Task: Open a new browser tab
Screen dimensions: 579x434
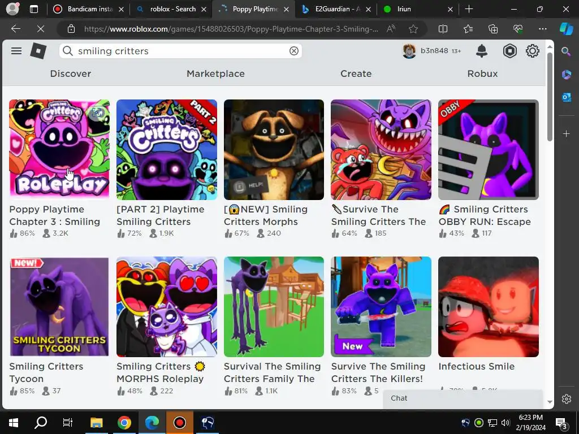Action: pos(469,9)
